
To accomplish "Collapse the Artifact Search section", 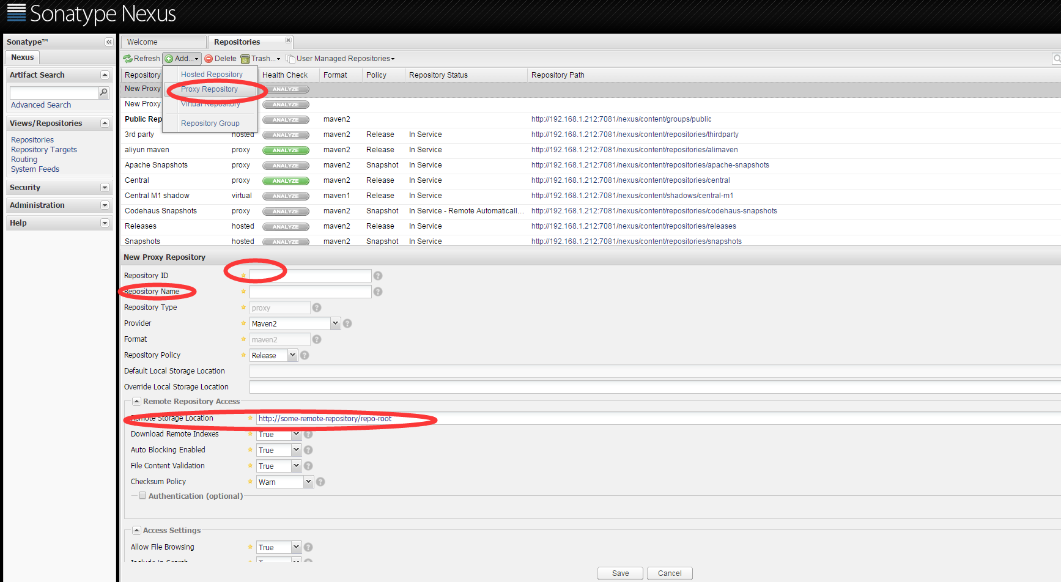I will [x=105, y=75].
